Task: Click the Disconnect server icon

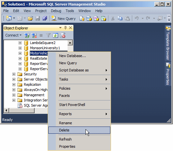Action: (34, 35)
